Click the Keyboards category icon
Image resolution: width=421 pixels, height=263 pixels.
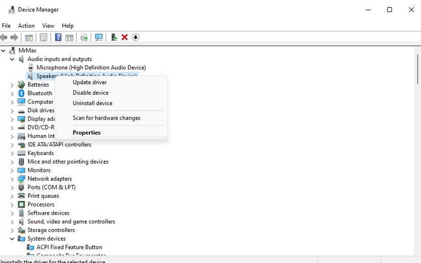[21, 153]
